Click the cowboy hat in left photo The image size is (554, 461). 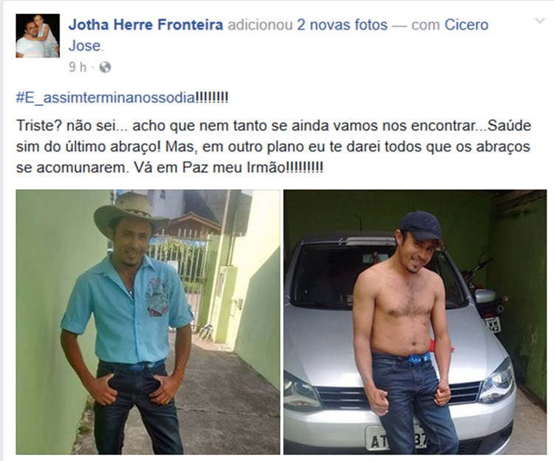[130, 212]
